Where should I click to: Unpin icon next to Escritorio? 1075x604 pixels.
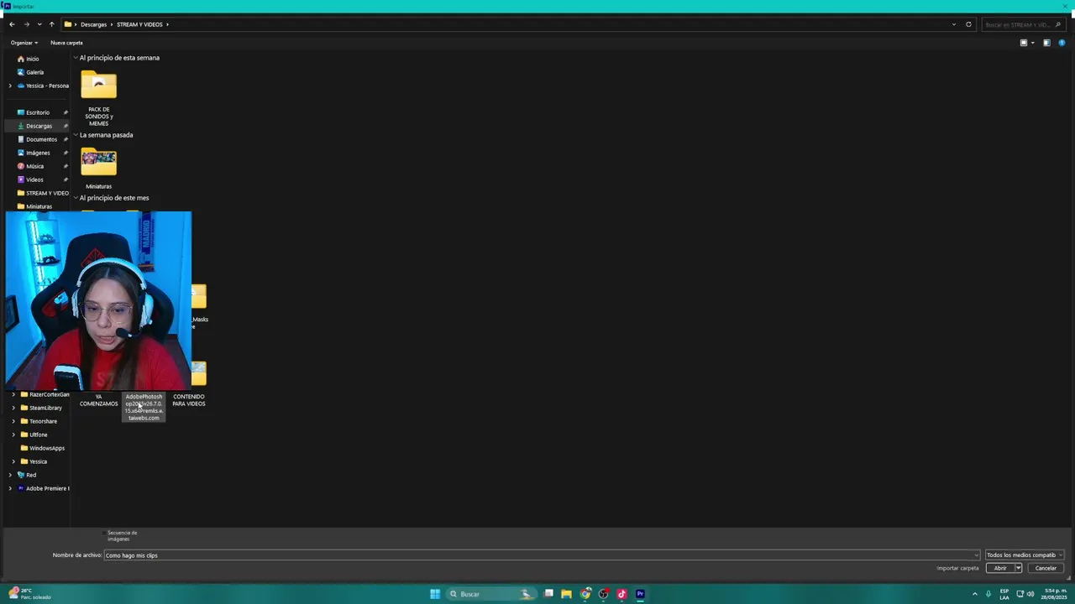[x=66, y=112]
